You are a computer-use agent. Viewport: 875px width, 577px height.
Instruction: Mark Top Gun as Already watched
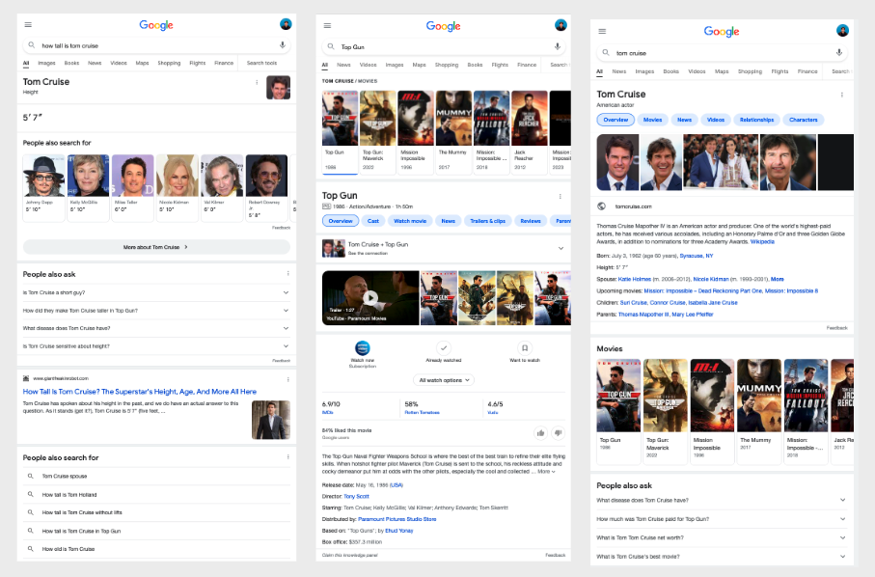click(x=444, y=348)
